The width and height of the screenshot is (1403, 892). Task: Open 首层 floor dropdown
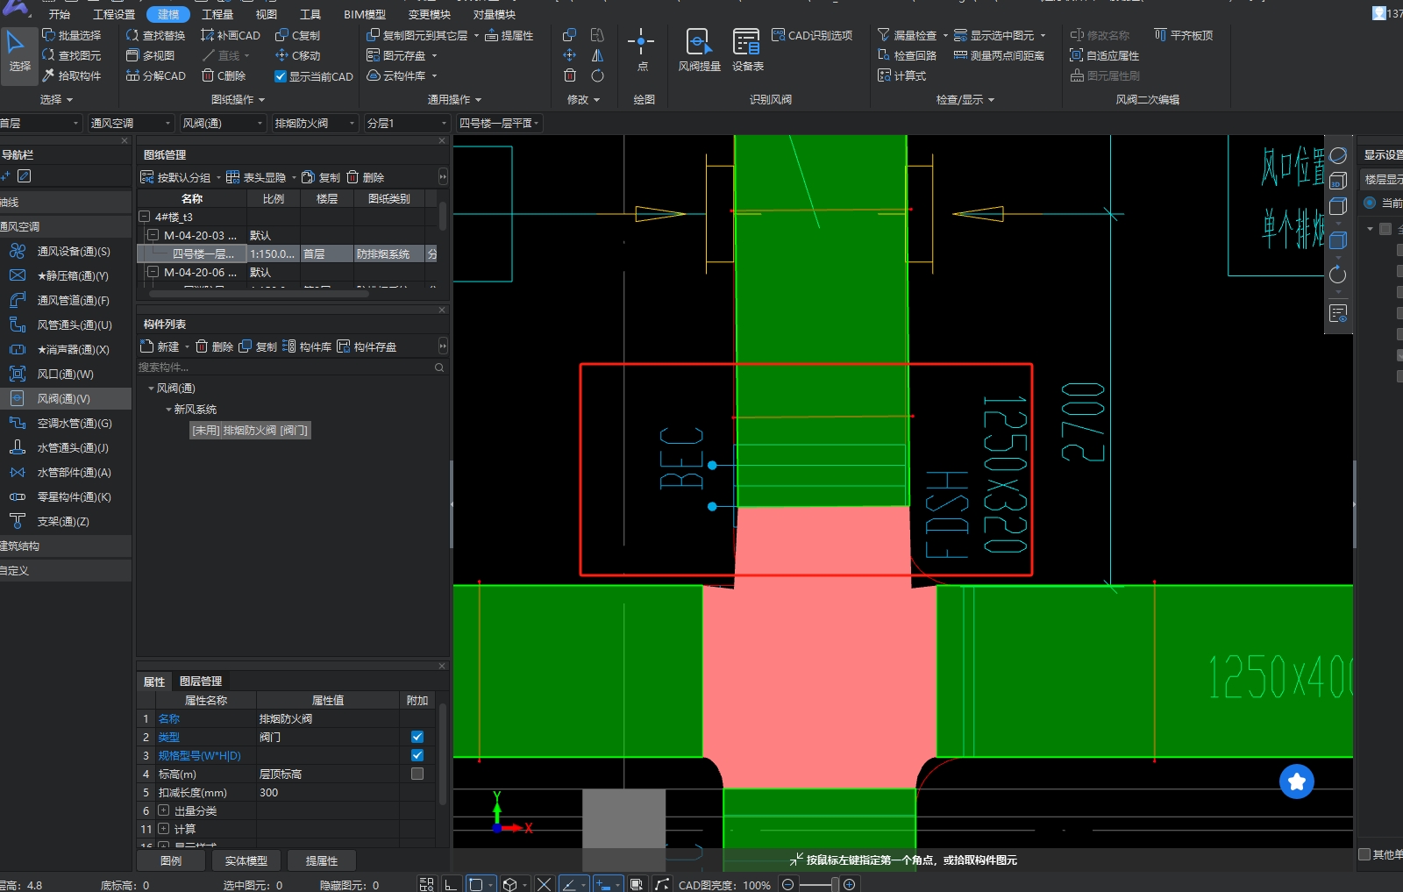coord(40,123)
